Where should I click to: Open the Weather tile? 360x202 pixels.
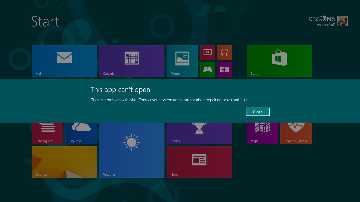click(132, 150)
